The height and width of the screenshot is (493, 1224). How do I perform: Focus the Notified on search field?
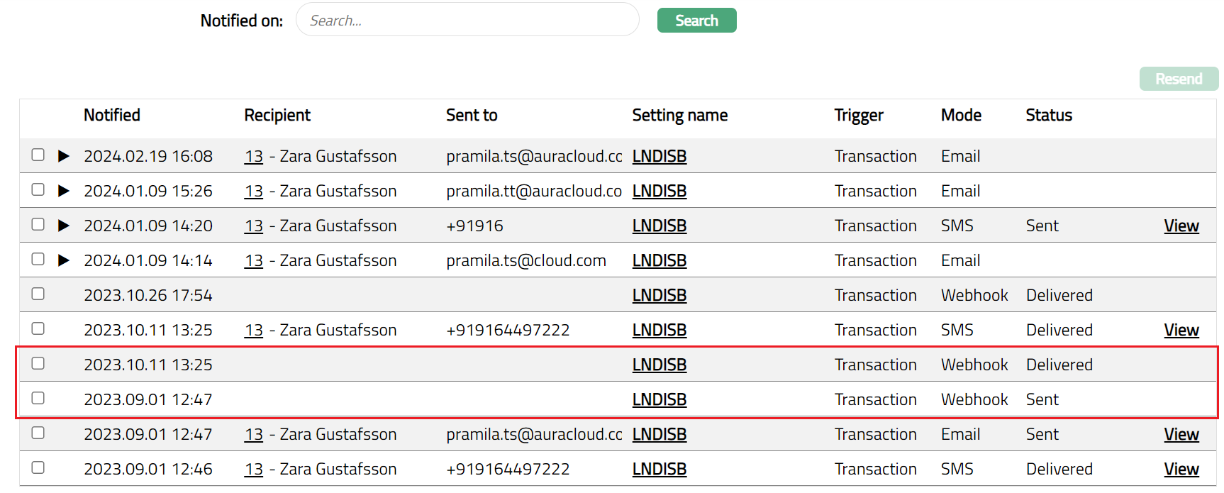tap(467, 21)
